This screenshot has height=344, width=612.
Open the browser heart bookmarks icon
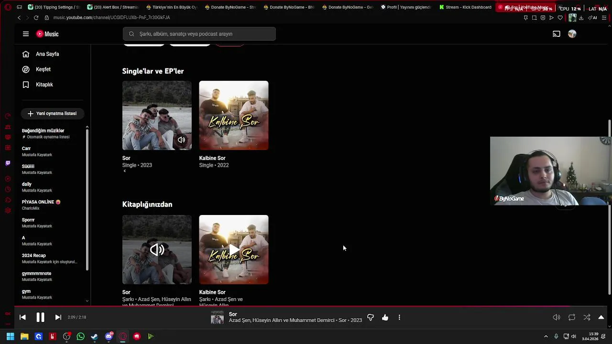click(560, 18)
